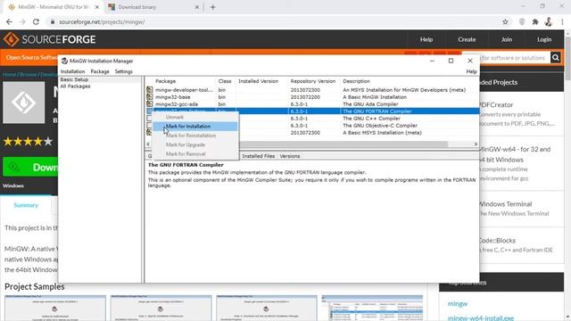571x321 pixels.
Task: Click Mark for Reinstallation in context menu
Action: tap(195, 136)
